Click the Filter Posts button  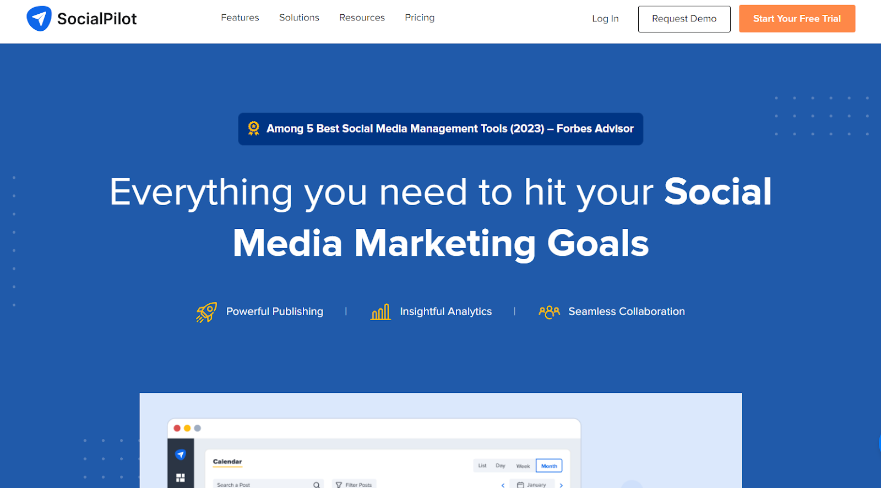pyautogui.click(x=354, y=484)
